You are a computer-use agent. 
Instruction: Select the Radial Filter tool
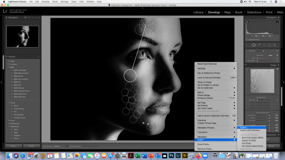[269, 45]
